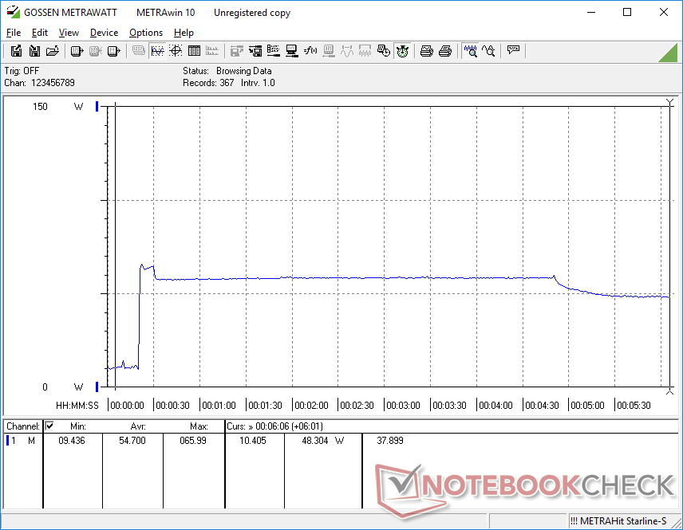
Task: Click the print graph printer icon
Action: coord(426,51)
